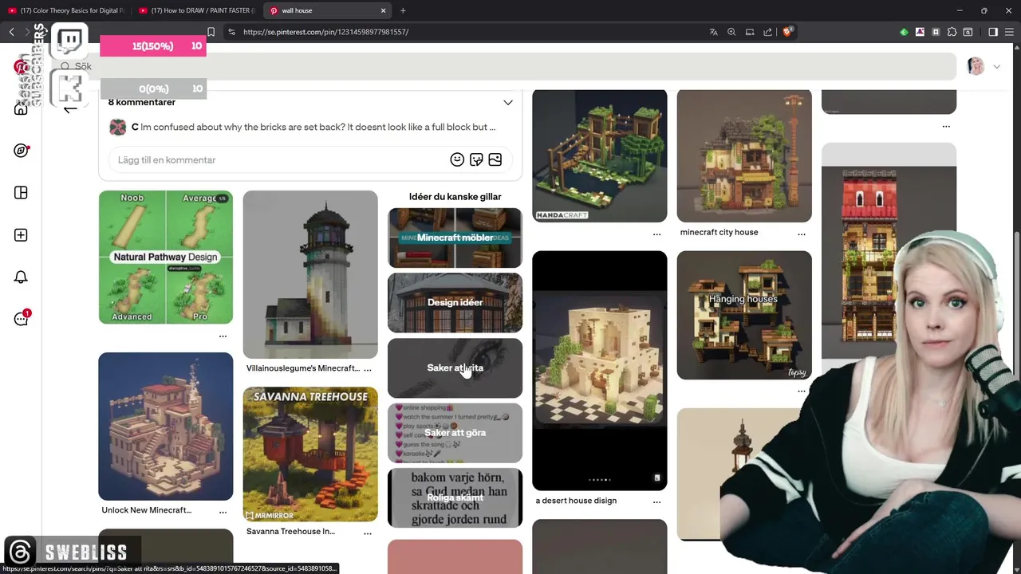Viewport: 1021px width, 574px height.
Task: Open 'Design idéer' suggested idea
Action: click(455, 303)
